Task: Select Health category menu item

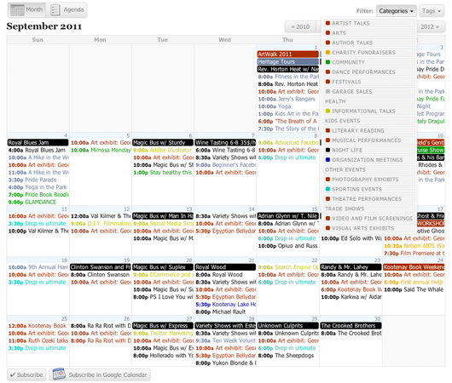Action: click(369, 101)
